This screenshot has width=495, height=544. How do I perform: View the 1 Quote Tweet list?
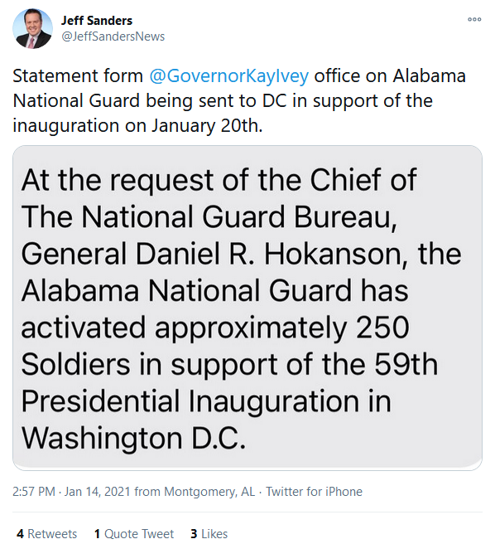[x=134, y=533]
